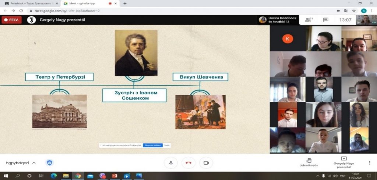This screenshot has height=180, width=377.
Task: Click the red hang up call button
Action: tap(188, 163)
